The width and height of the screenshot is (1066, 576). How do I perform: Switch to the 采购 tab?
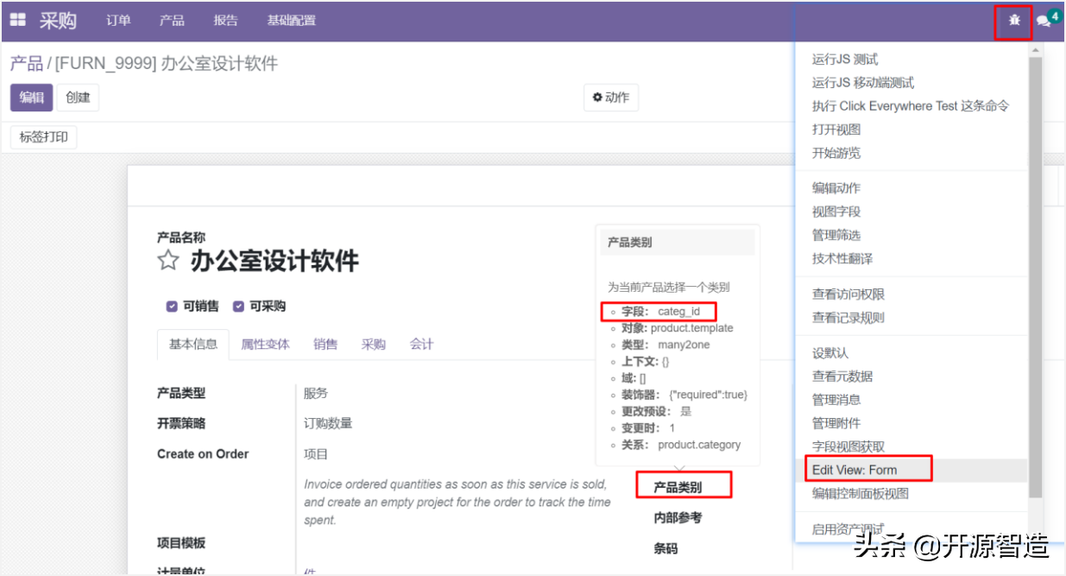[374, 345]
